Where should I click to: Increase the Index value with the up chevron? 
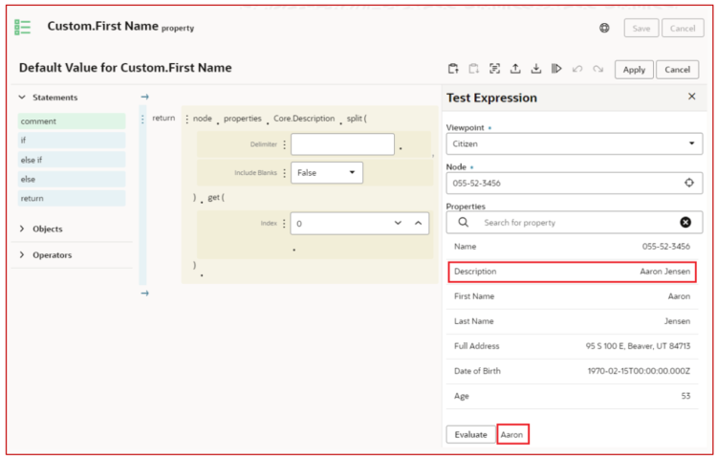(418, 223)
